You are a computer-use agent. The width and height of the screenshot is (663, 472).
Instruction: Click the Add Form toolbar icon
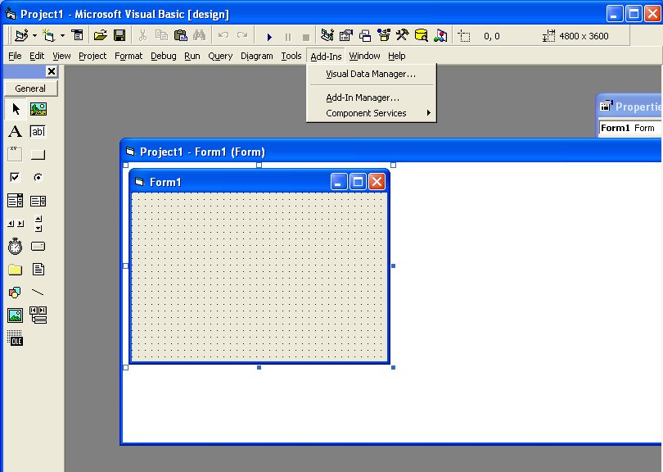tap(48, 35)
